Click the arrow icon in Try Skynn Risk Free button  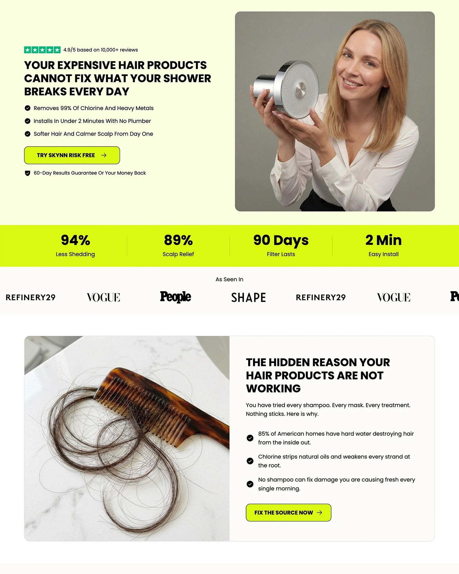pos(104,155)
